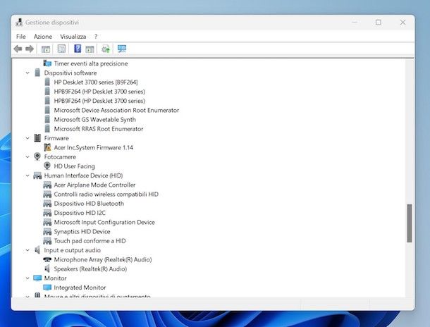Screen dimensions: 430x327
Task: Click scan for hardware changes monitor icon
Action: pyautogui.click(x=122, y=49)
